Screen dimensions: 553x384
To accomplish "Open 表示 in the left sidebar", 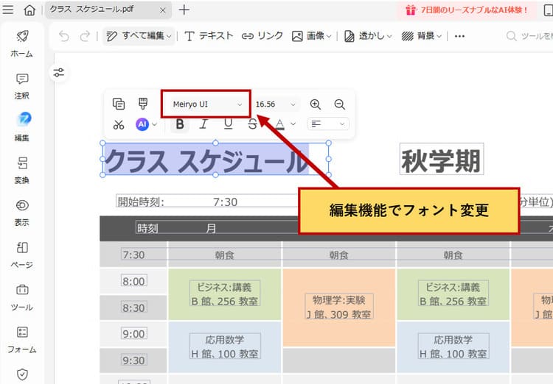I will [x=22, y=213].
